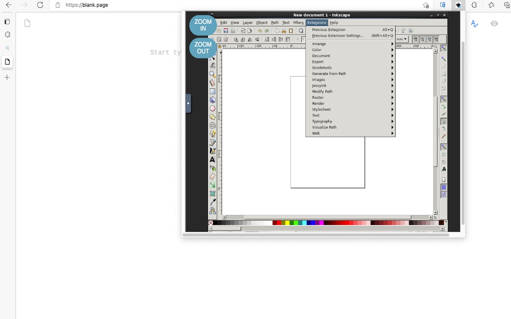Toggle snap to page border
Viewport: 511px width, 319px height.
[444, 180]
